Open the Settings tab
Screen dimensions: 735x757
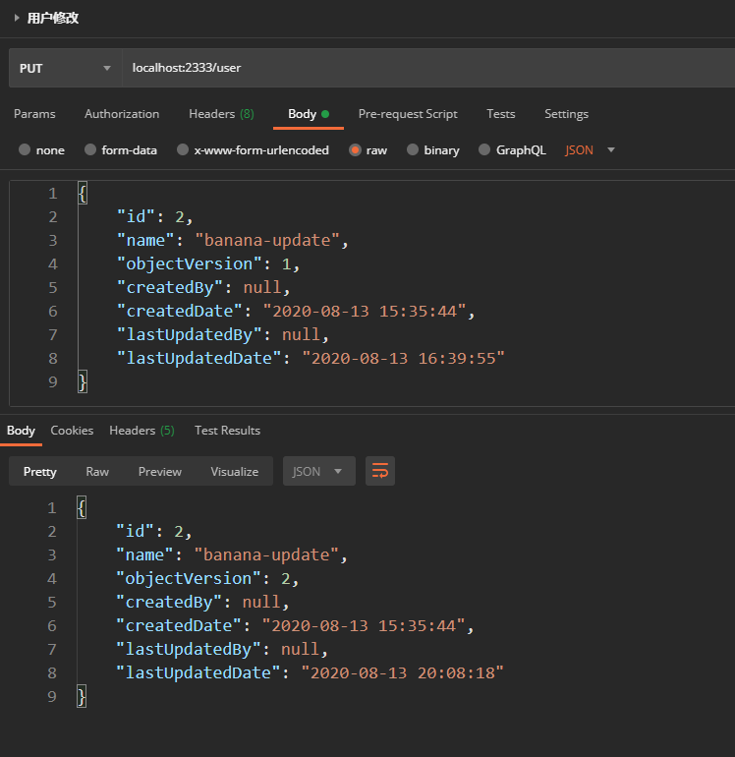coord(566,114)
